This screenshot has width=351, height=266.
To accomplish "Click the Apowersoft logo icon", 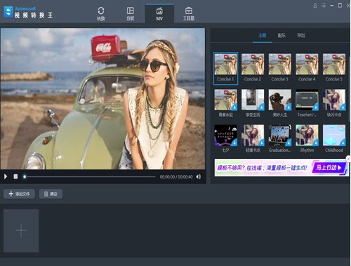I will [x=8, y=12].
